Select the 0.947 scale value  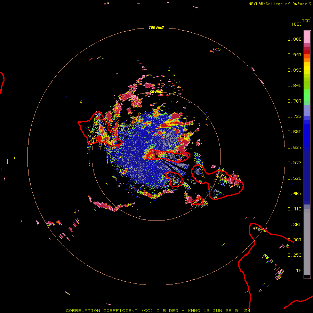(295, 55)
